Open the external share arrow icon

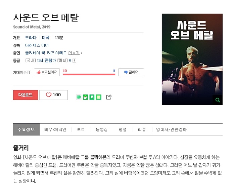pos(109,97)
